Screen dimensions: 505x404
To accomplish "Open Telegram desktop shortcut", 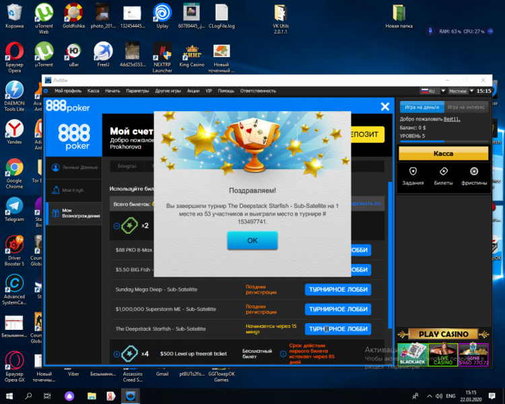I will (x=14, y=209).
